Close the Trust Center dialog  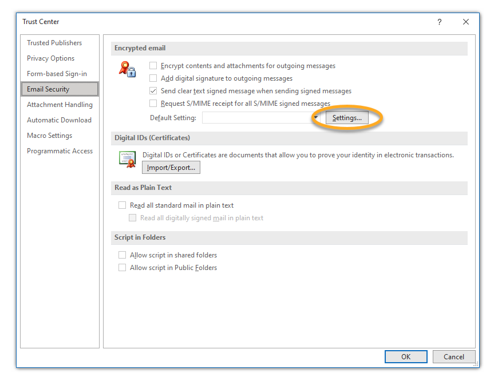click(x=466, y=22)
